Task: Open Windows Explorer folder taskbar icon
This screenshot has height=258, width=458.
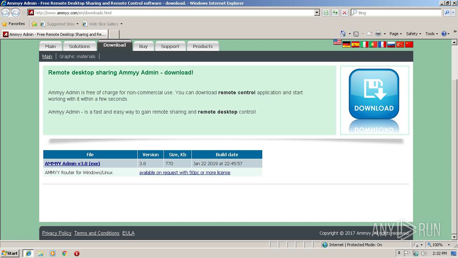Action: click(40, 253)
